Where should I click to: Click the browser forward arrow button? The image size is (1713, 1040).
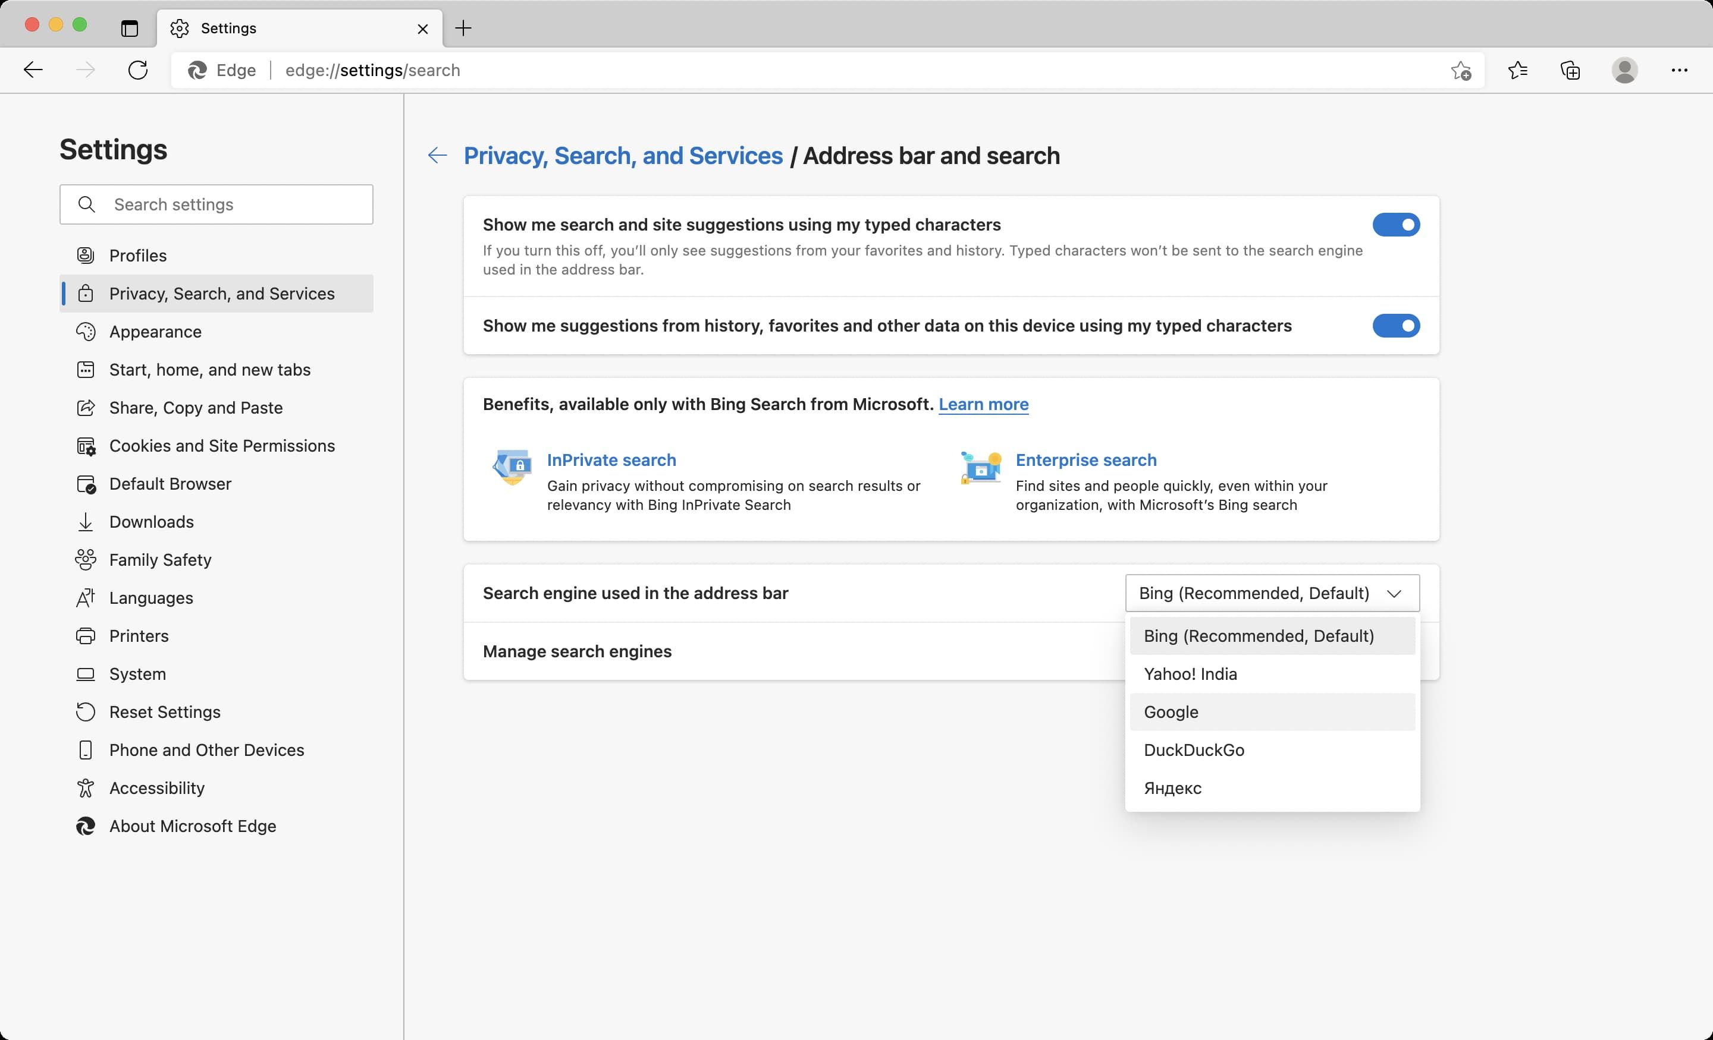pyautogui.click(x=86, y=70)
